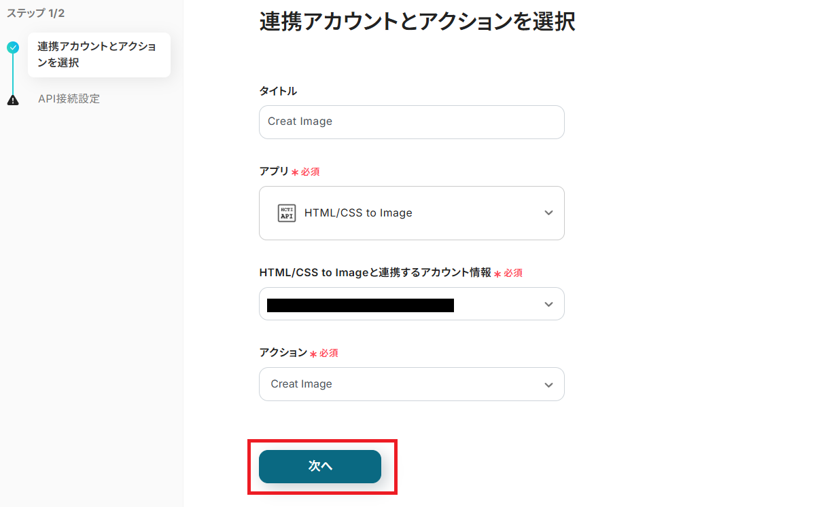Click the redacted account selection field
823x507 pixels.
360,305
